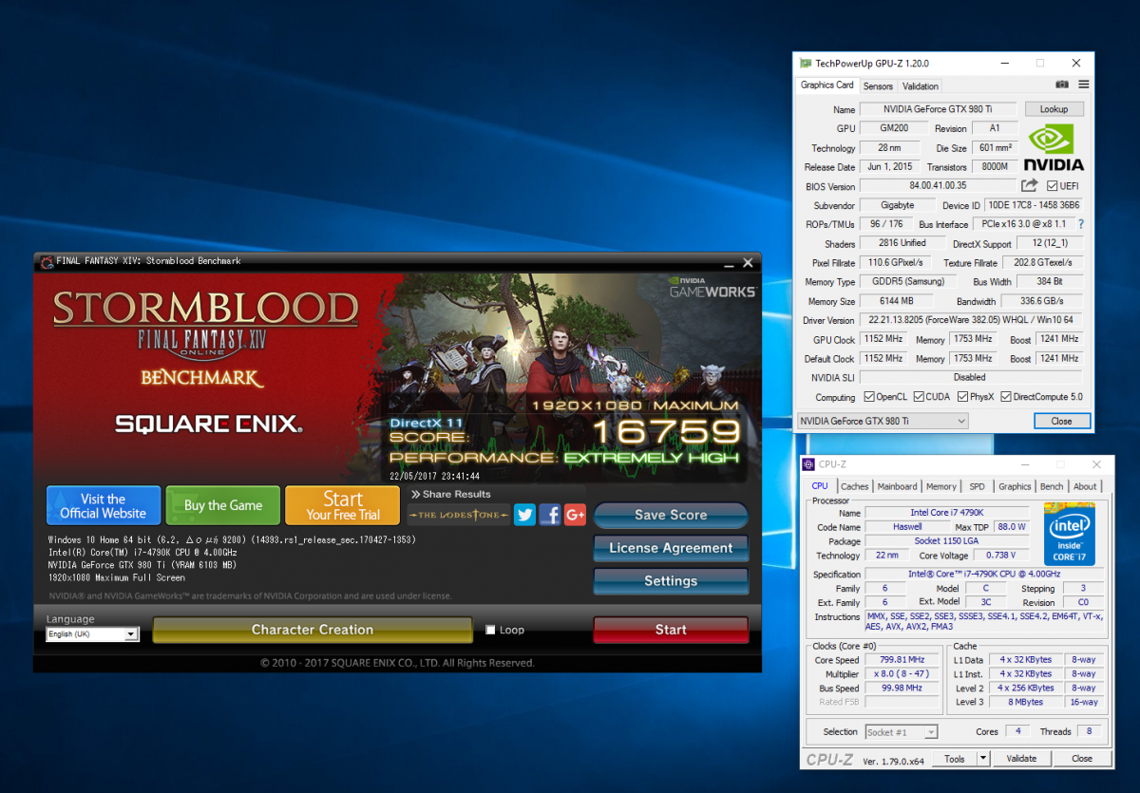The width and height of the screenshot is (1140, 793).
Task: Take a GPU-Z screenshot with camera icon
Action: [x=1062, y=85]
